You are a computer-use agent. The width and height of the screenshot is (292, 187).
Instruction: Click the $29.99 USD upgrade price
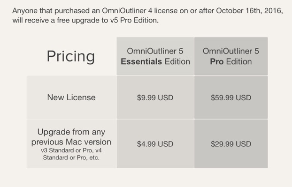click(231, 144)
